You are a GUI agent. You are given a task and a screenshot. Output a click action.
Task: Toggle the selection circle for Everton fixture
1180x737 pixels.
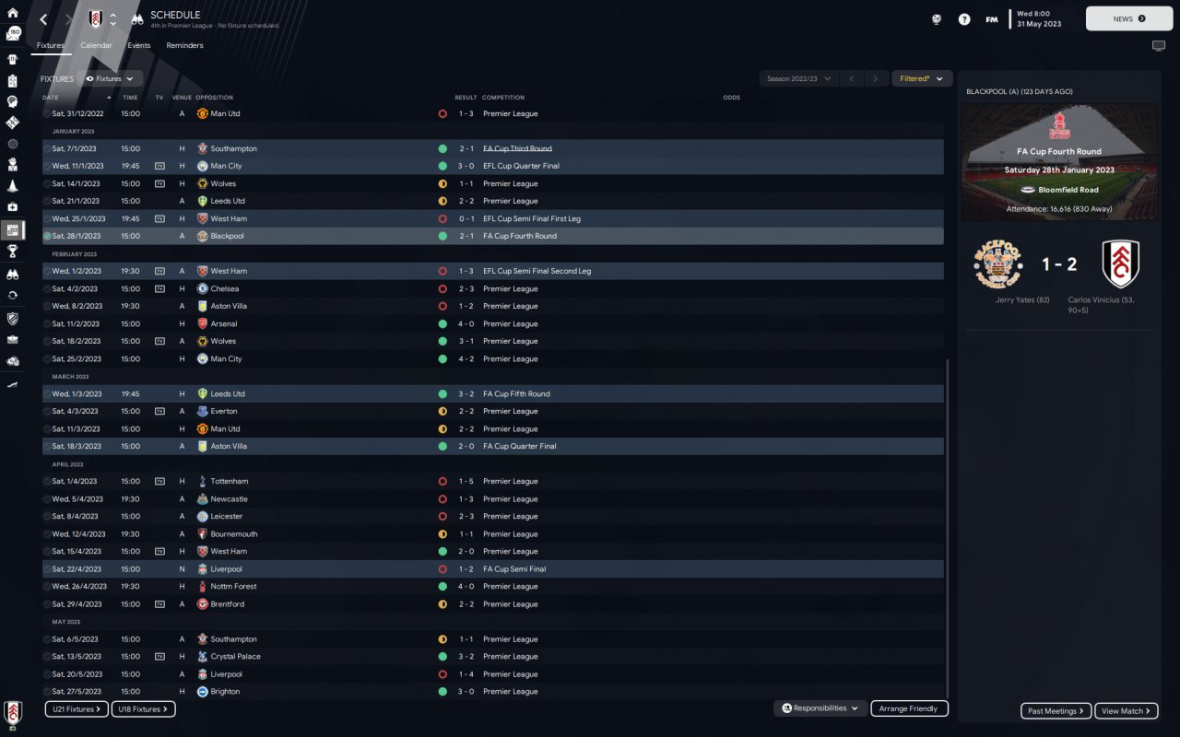pyautogui.click(x=47, y=412)
